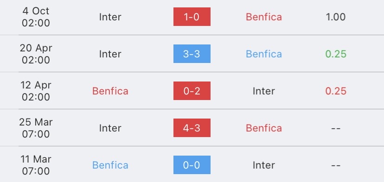Image resolution: width=384 pixels, height=182 pixels.
Task: Open the 4 Oct 02:00 match date
Action: click(36, 17)
